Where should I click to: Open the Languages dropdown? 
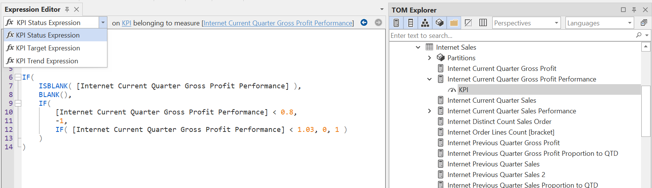pyautogui.click(x=599, y=23)
